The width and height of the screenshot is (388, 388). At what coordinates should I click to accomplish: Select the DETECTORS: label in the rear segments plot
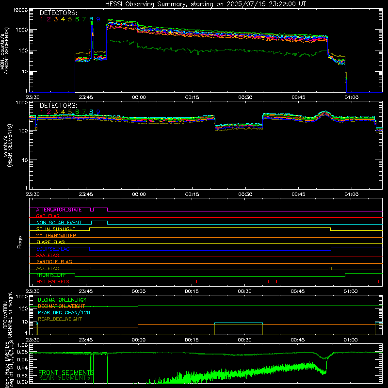[59, 105]
